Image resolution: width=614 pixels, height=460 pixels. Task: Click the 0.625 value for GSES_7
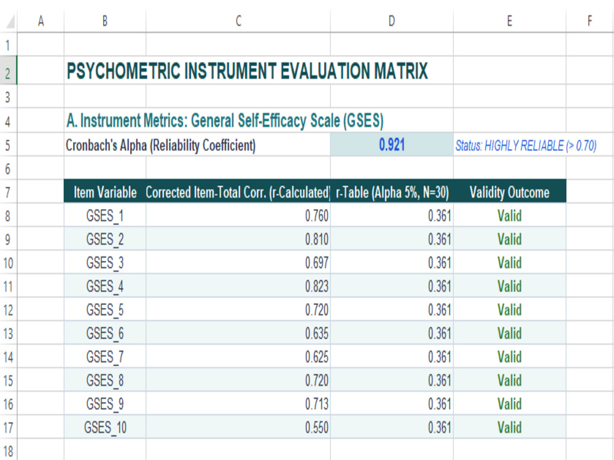point(238,357)
